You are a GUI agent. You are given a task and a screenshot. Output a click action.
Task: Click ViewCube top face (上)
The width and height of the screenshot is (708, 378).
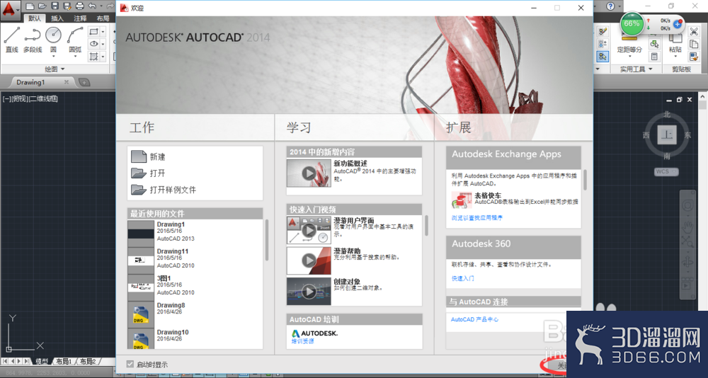[x=667, y=135]
